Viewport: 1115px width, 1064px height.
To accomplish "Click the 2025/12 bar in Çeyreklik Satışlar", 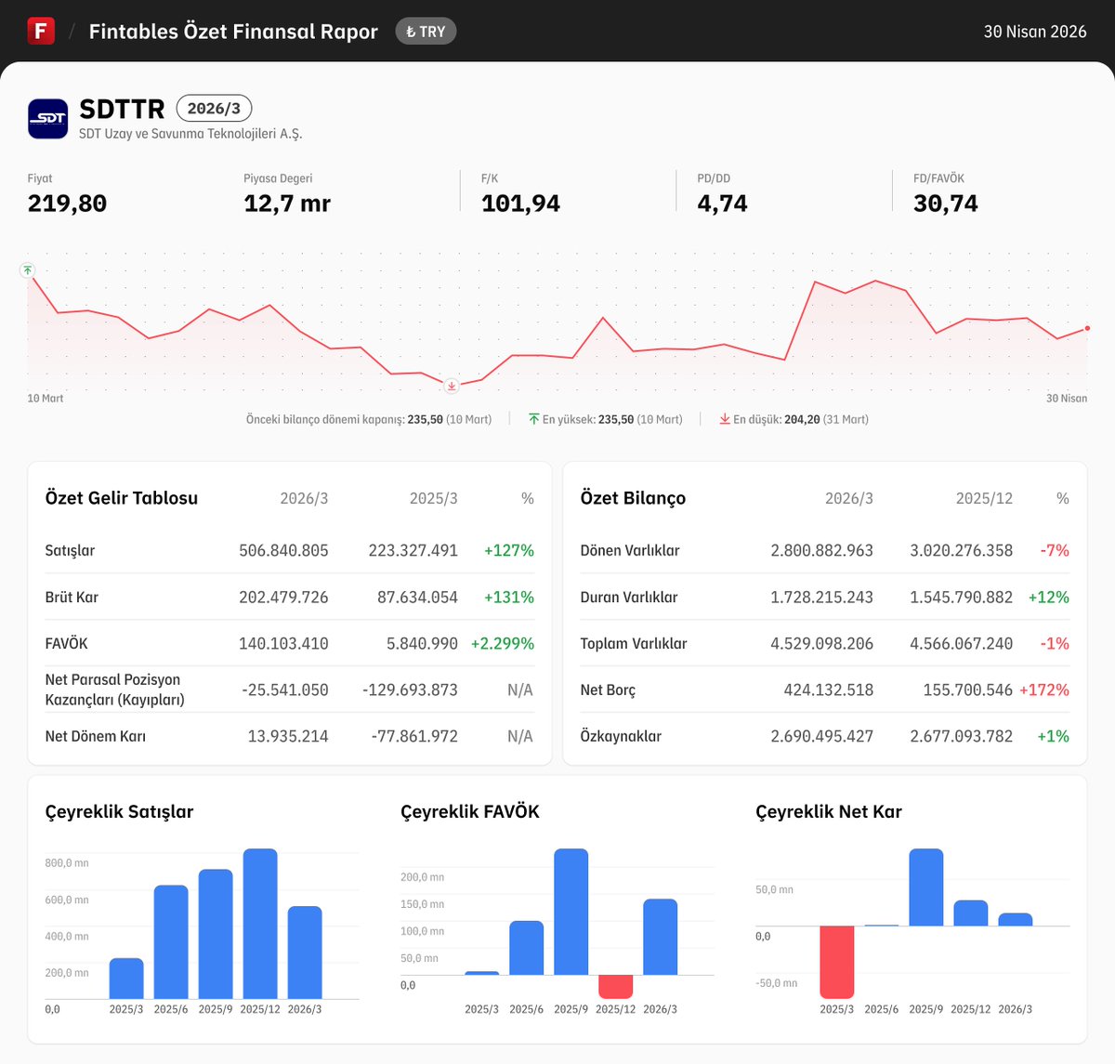I will [x=260, y=924].
